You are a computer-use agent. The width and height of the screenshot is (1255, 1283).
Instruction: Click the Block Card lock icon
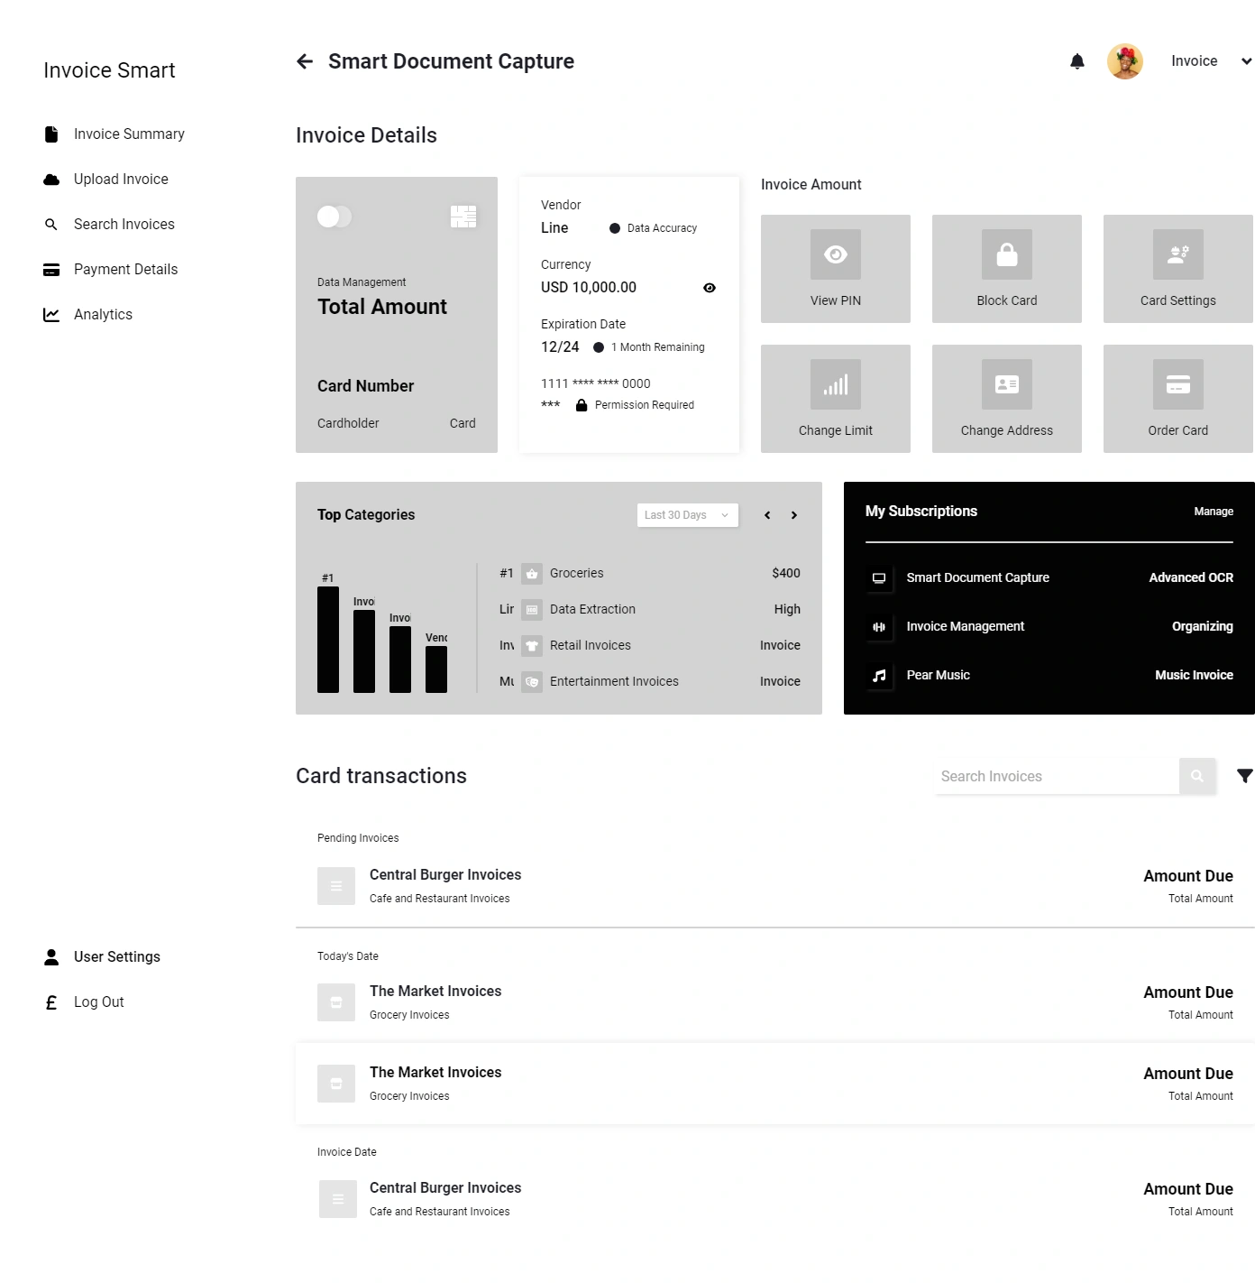coord(1006,255)
